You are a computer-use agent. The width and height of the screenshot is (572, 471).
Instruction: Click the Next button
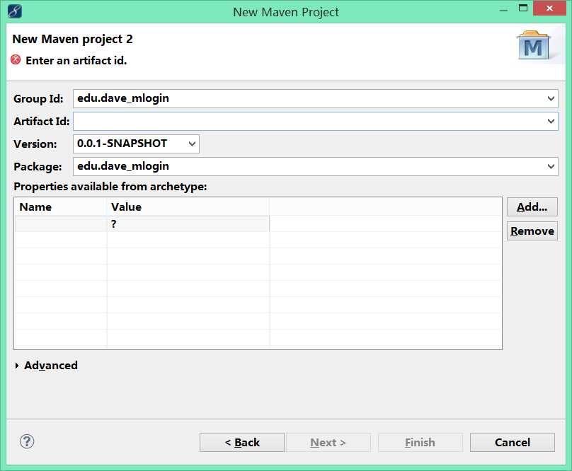click(x=328, y=442)
